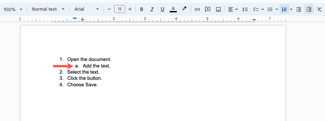Open the text color picker

tap(173, 9)
